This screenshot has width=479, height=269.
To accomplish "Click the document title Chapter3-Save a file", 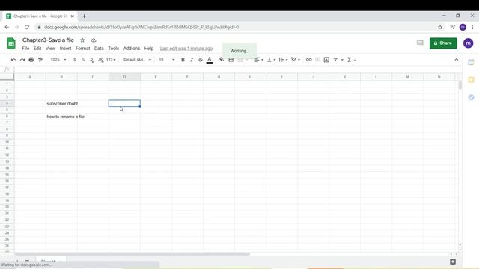I will tap(48, 40).
